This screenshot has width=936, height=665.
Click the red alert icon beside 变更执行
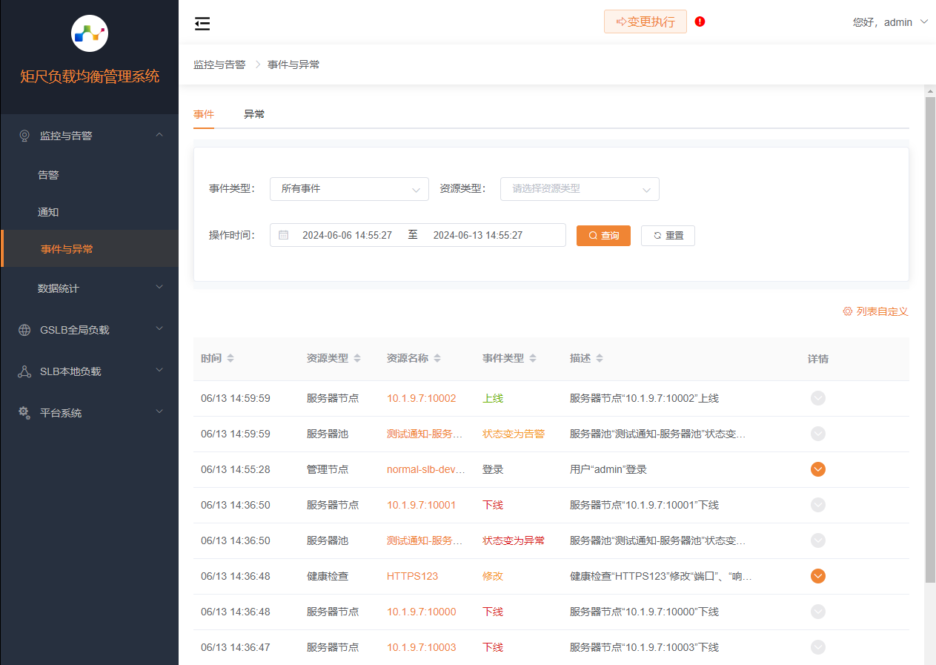click(x=700, y=21)
